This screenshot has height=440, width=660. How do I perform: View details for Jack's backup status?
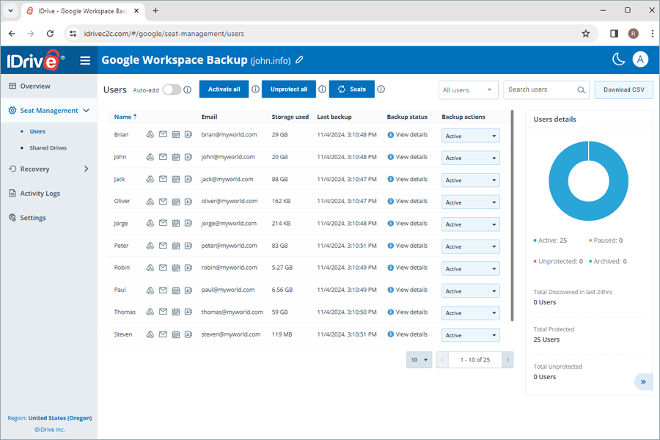407,179
